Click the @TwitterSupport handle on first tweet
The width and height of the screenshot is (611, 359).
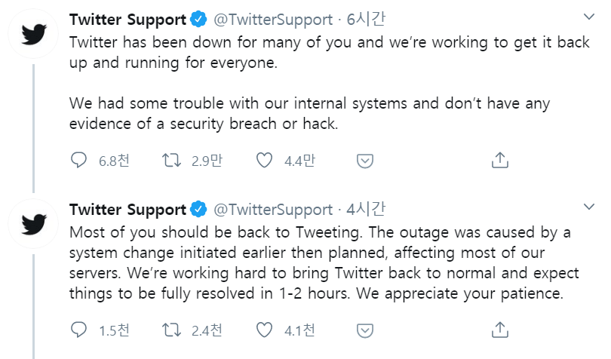[273, 20]
